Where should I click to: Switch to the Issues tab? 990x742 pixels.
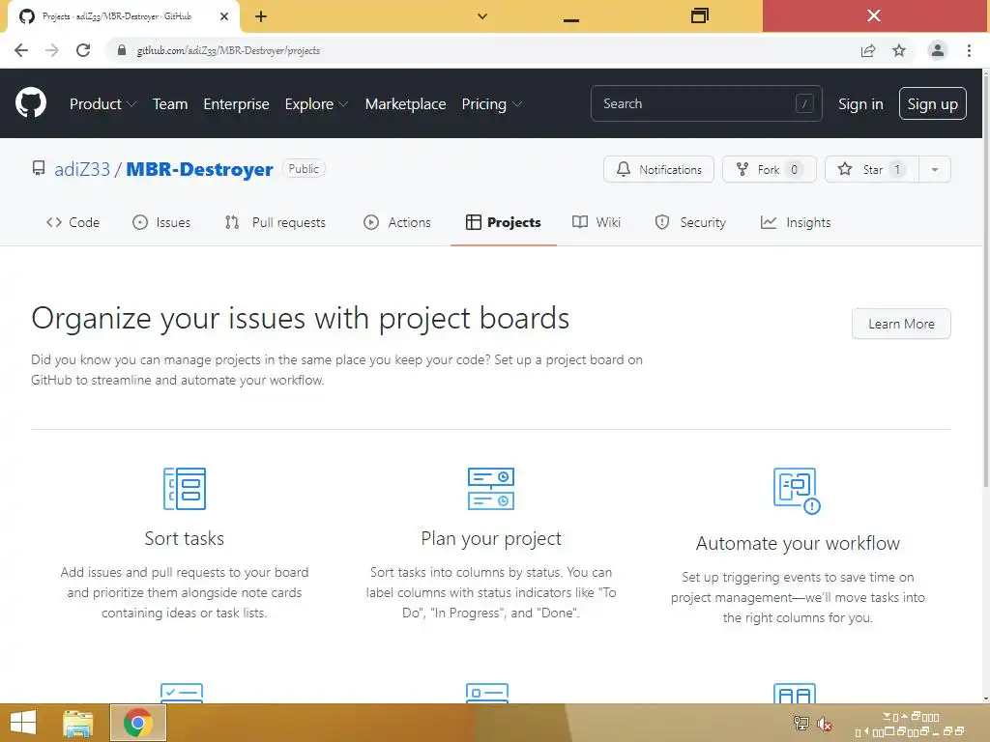161,222
